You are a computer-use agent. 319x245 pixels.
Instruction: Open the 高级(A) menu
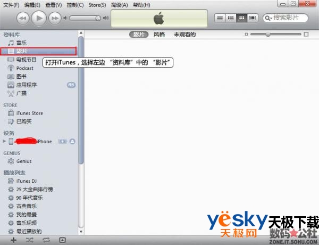point(120,5)
